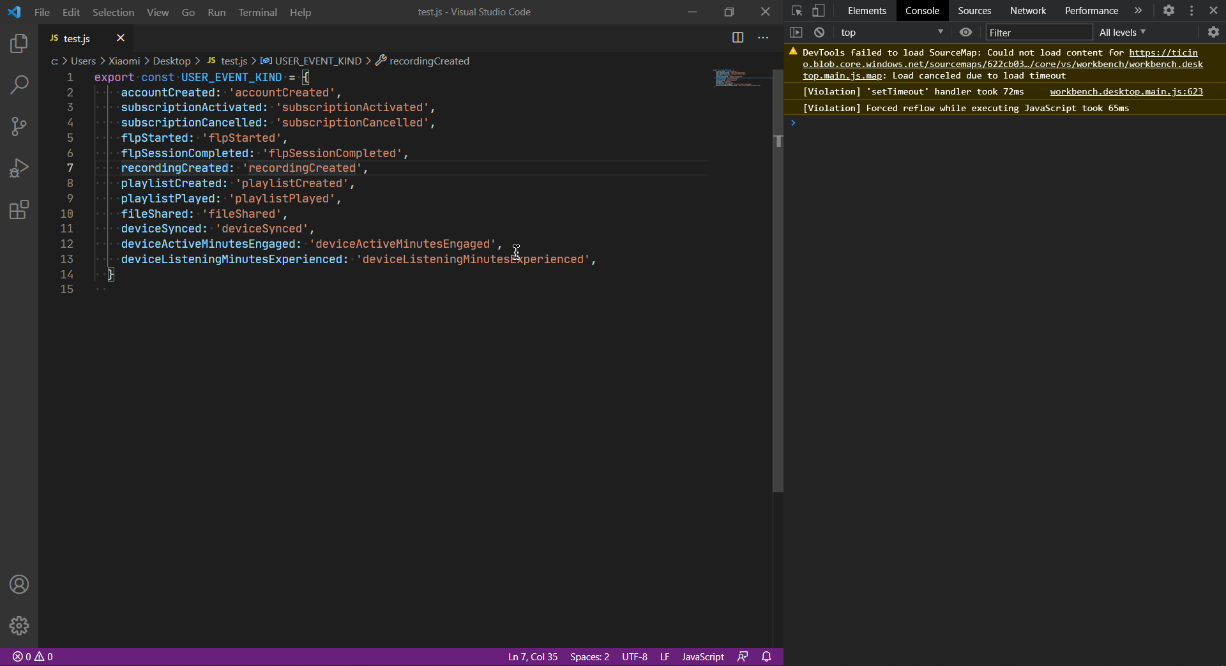Screen dimensions: 1226x666
Task: Switch to DevTools Console tab
Action: 922,11
